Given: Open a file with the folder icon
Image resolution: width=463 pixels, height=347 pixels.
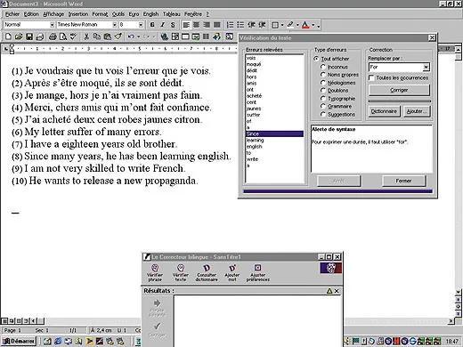Looking at the screenshot, I should (19, 36).
